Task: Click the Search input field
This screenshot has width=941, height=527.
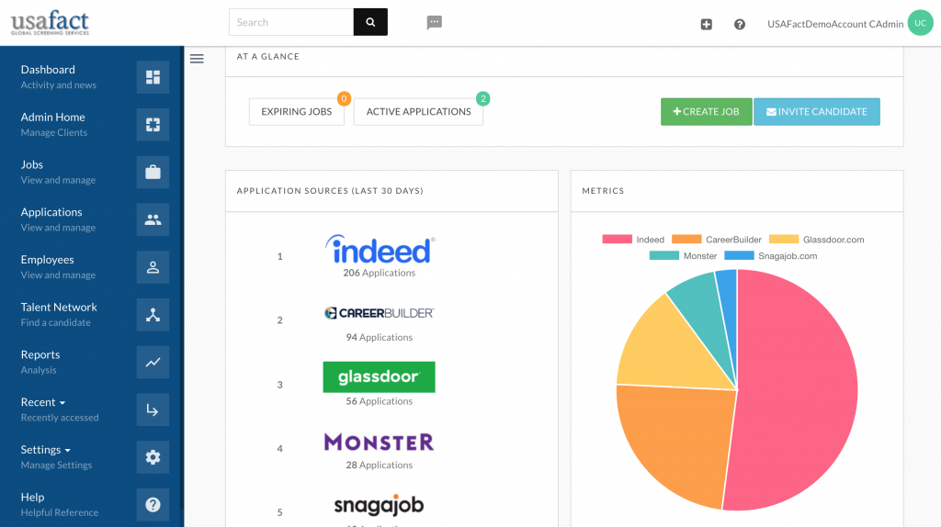Action: point(291,22)
